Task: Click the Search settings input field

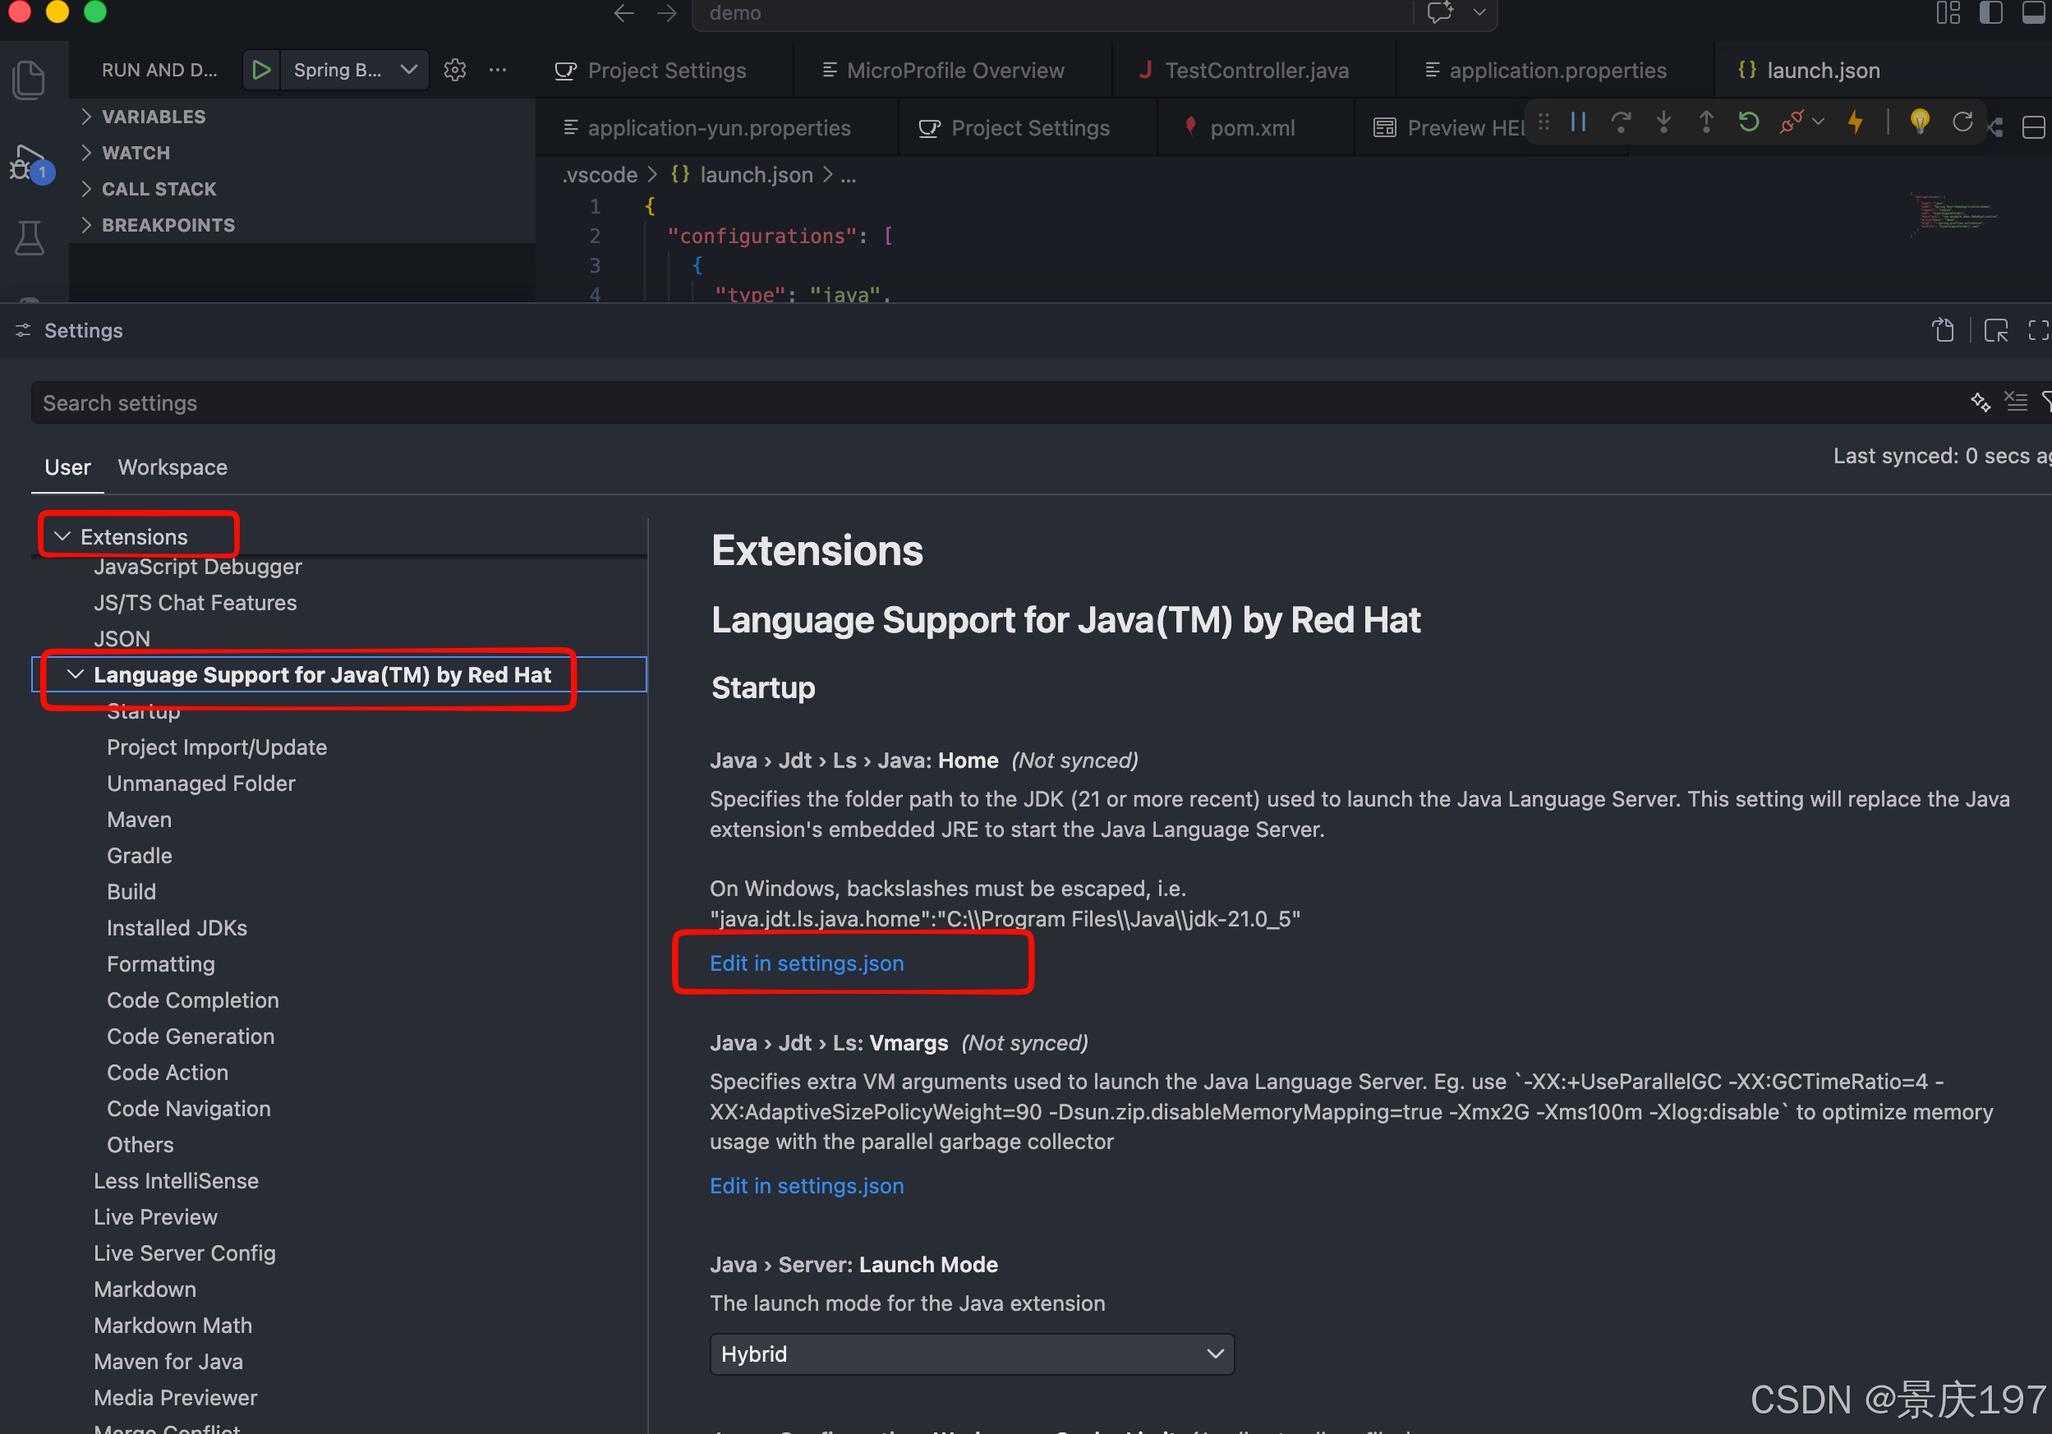Action: [x=983, y=403]
